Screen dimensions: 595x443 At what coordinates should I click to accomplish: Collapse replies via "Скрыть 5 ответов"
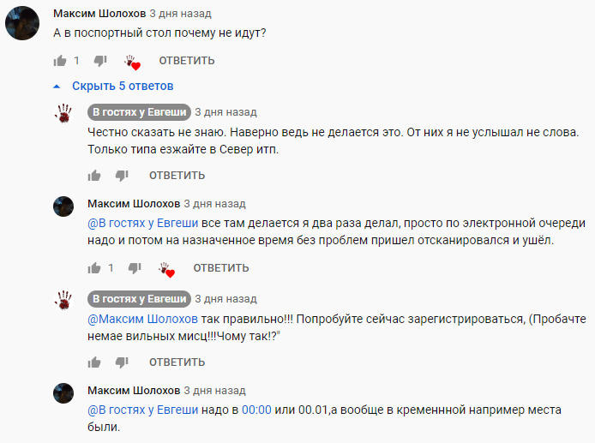coord(114,86)
